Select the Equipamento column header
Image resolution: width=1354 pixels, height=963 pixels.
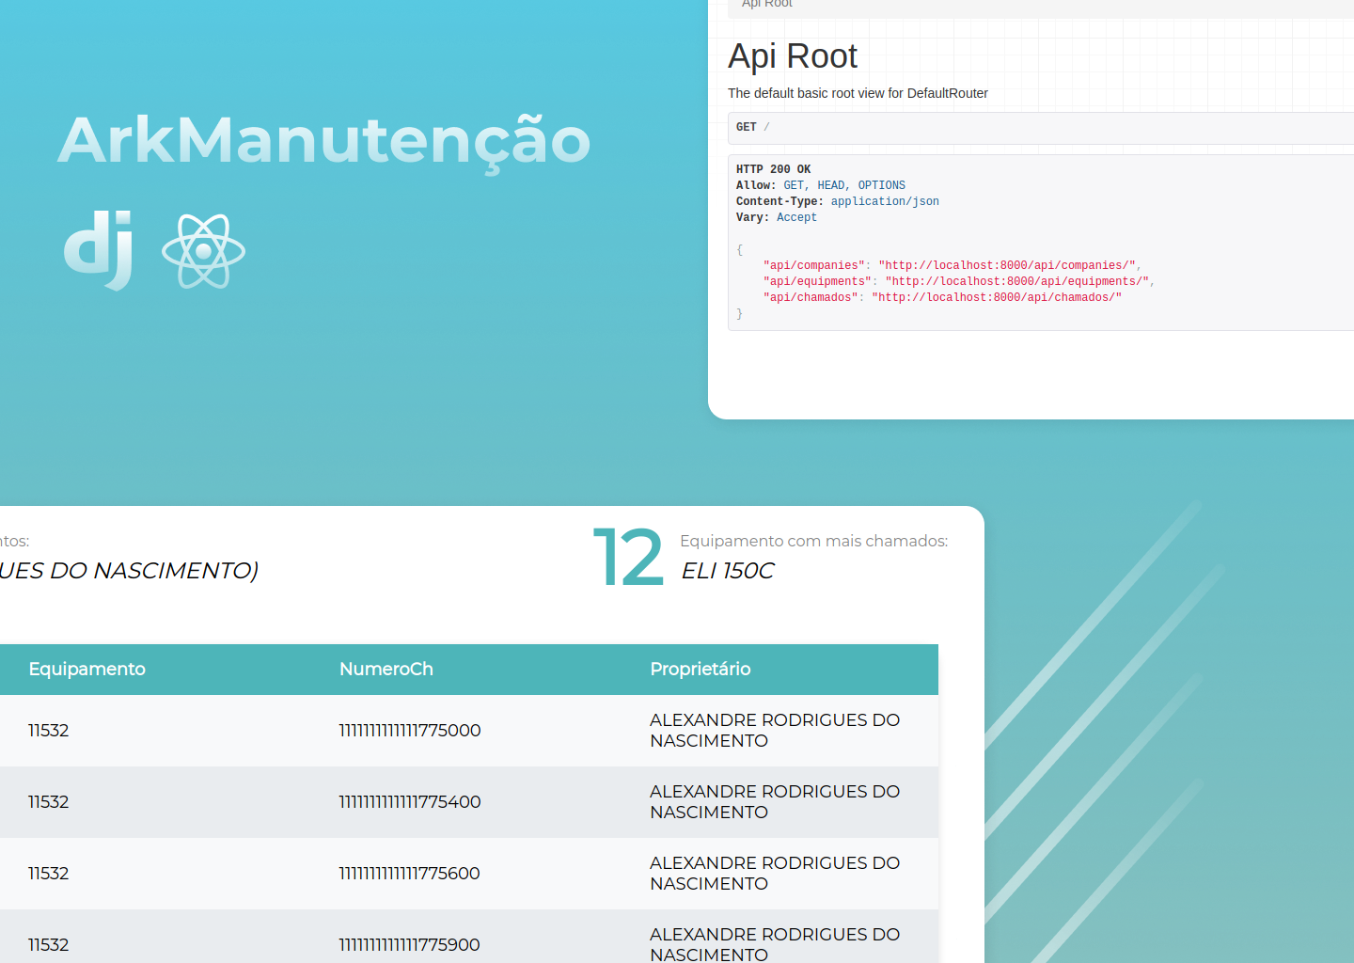pyautogui.click(x=87, y=669)
